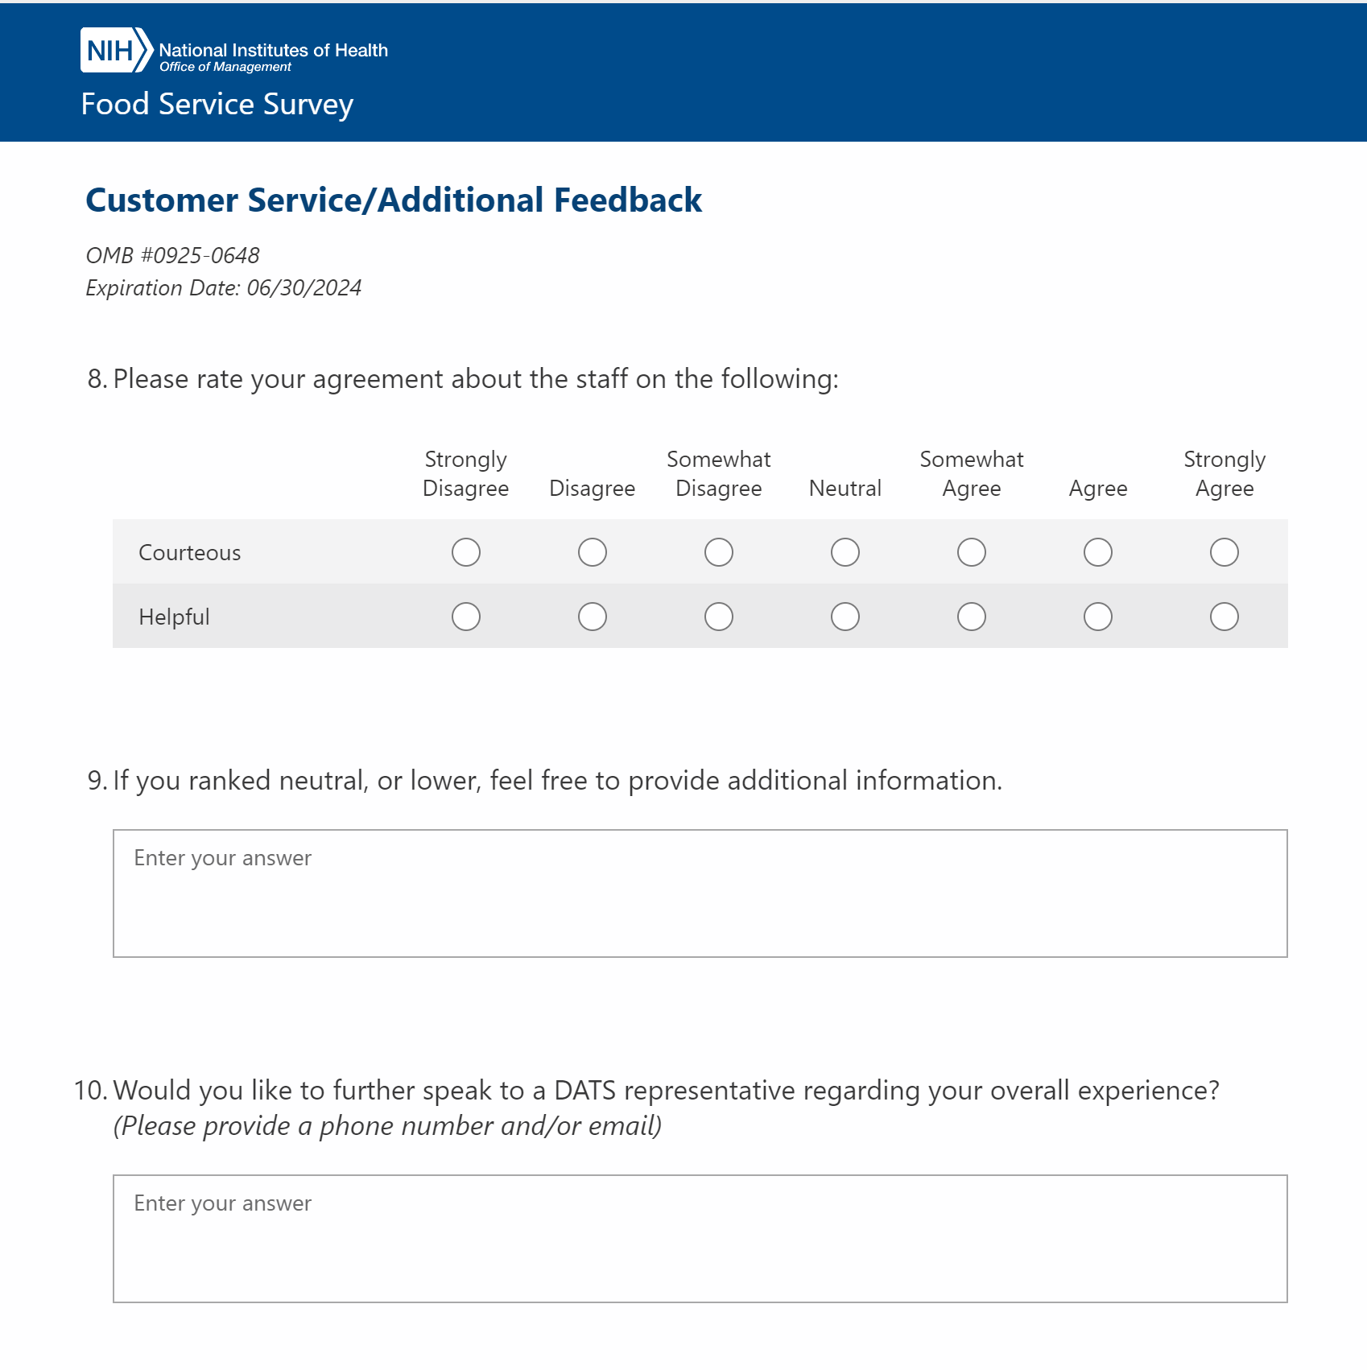Click the Customer Service/Additional Feedback heading
This screenshot has width=1367, height=1370.
[394, 200]
